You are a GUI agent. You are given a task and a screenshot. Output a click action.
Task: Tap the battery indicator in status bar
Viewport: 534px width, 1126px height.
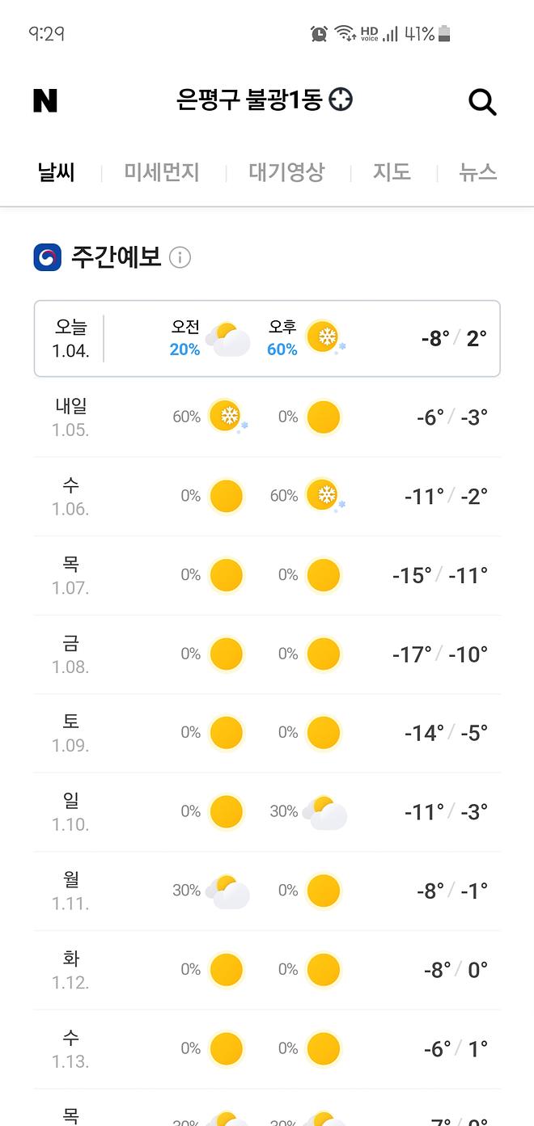[x=443, y=33]
